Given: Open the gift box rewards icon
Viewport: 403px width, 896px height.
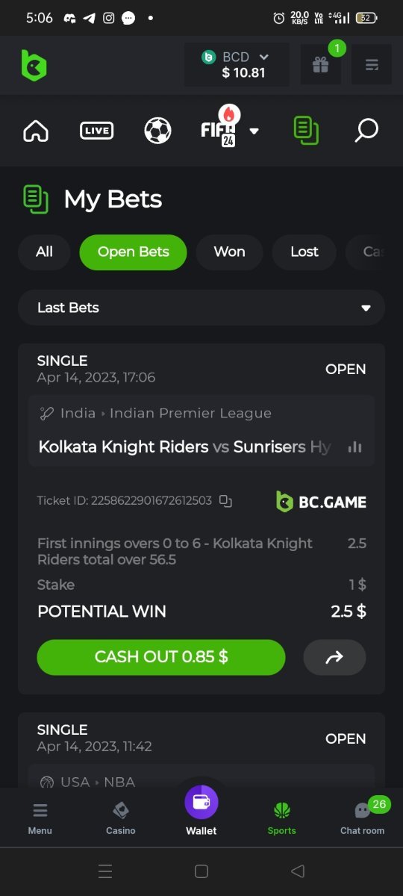Looking at the screenshot, I should 321,65.
